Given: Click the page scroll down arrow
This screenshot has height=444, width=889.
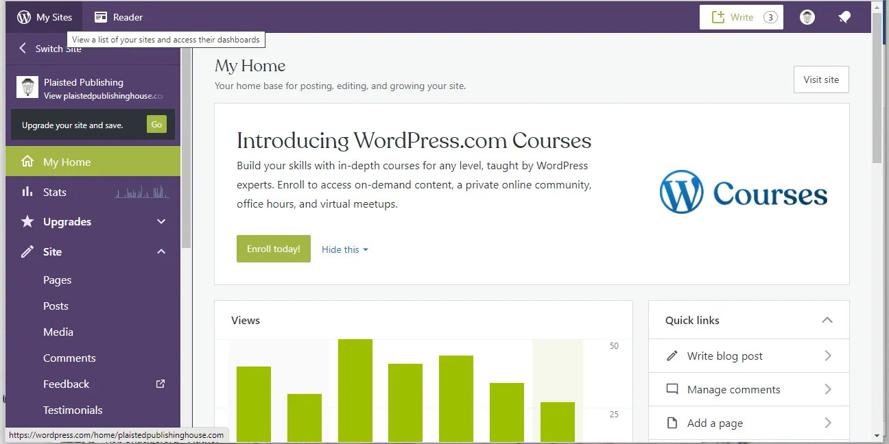Looking at the screenshot, I should [x=877, y=435].
